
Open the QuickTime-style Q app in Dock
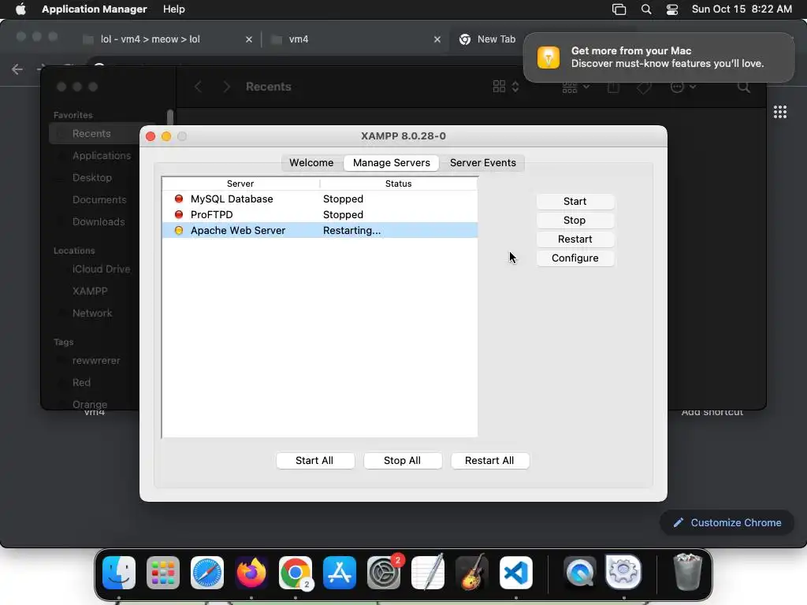580,572
